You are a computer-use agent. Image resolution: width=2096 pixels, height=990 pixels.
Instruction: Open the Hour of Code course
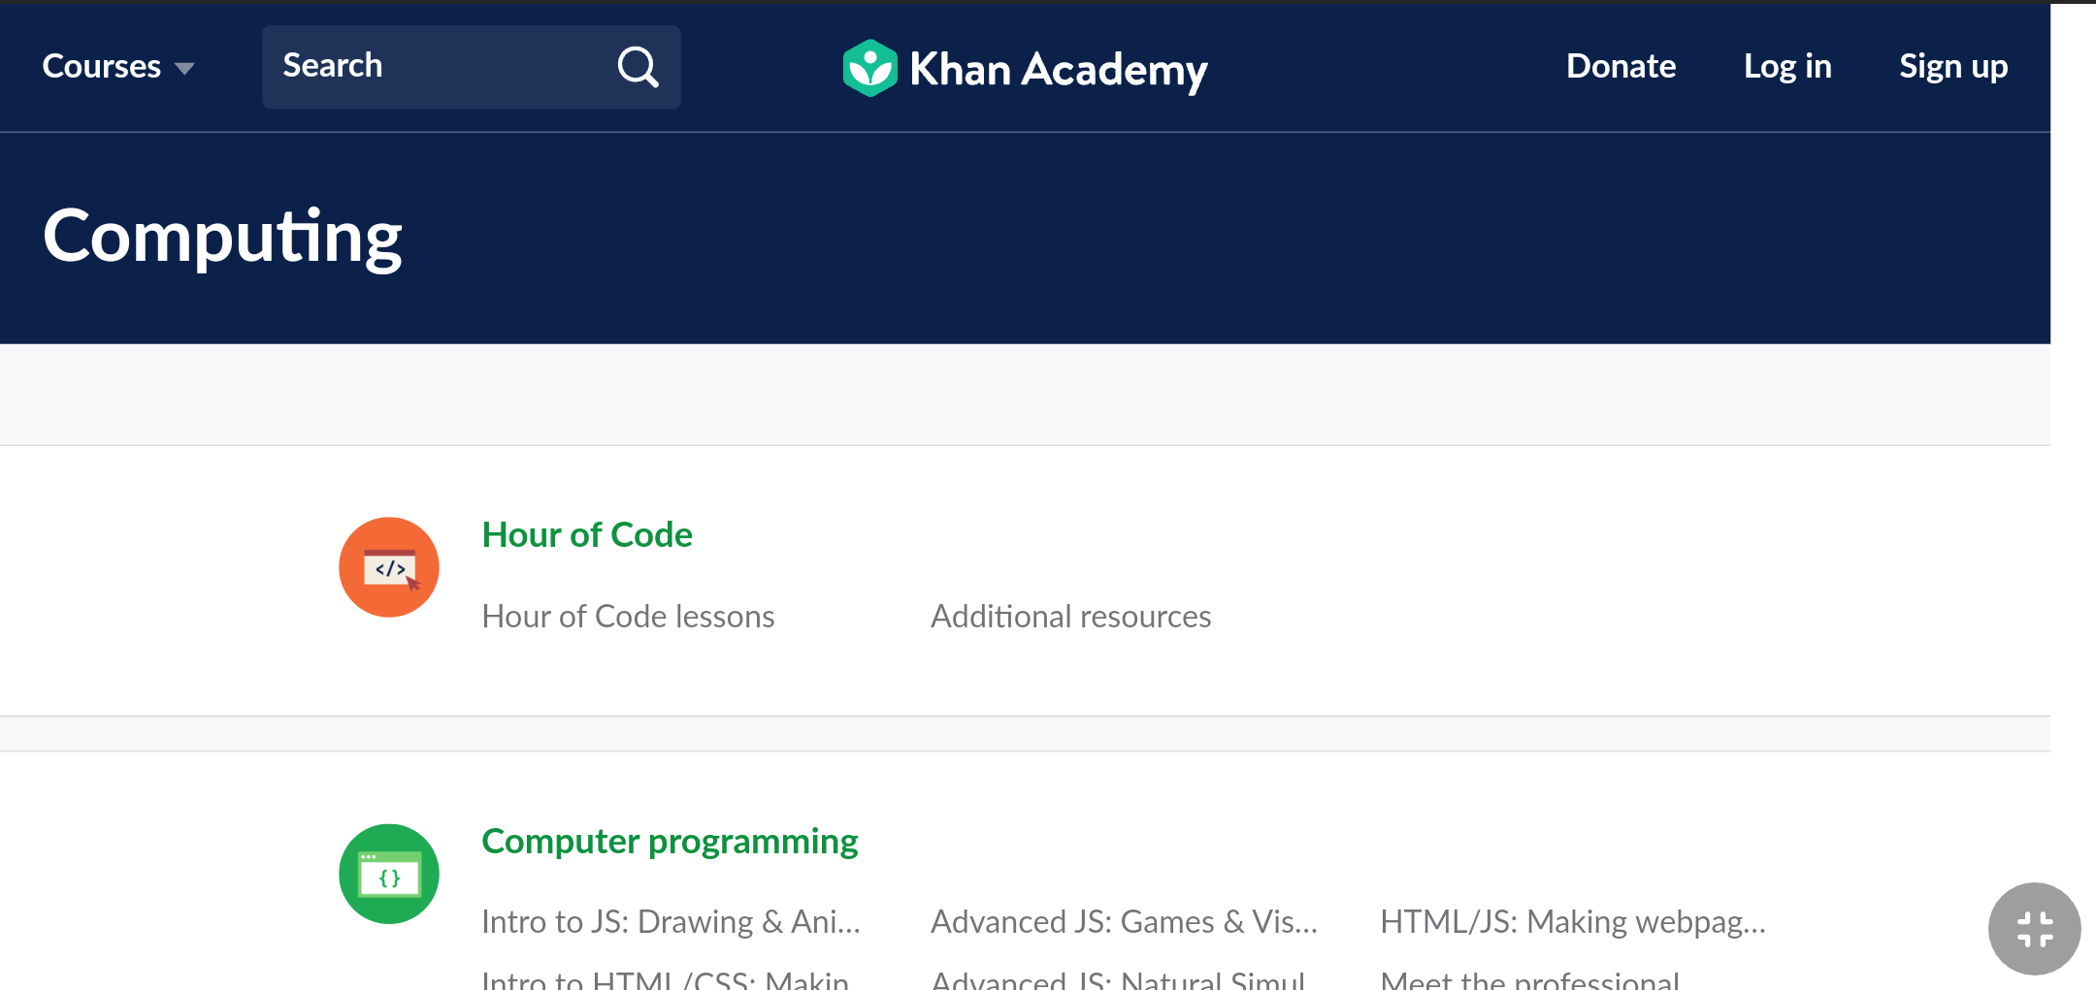[586, 534]
